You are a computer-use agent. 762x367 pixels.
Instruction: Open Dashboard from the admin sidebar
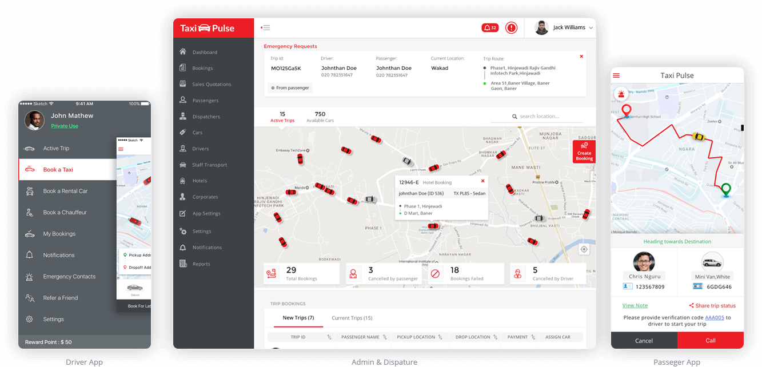click(x=204, y=52)
